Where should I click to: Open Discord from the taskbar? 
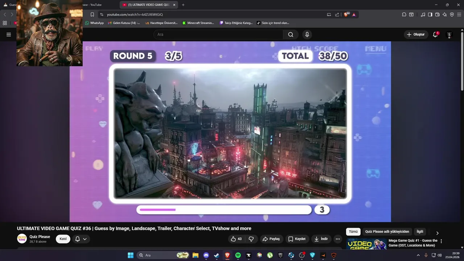(206, 255)
